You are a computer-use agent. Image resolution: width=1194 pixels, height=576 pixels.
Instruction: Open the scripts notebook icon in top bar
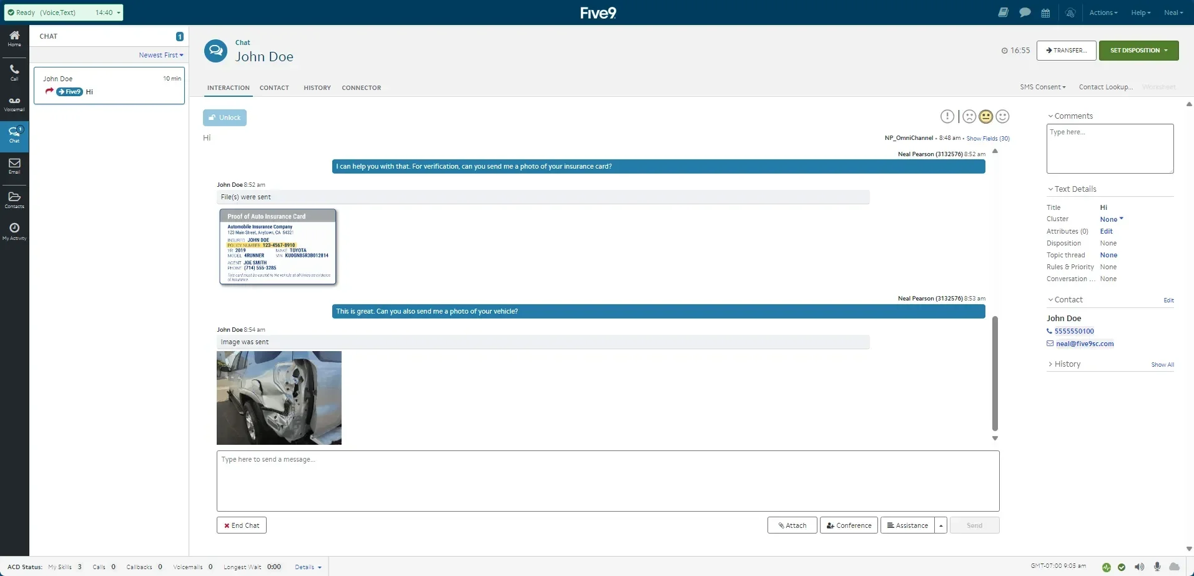click(1004, 12)
